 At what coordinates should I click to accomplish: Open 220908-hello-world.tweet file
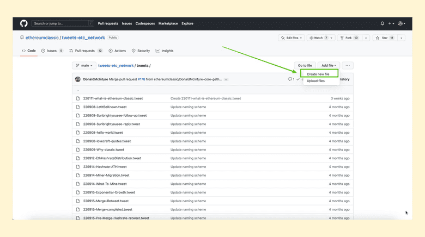click(103, 132)
